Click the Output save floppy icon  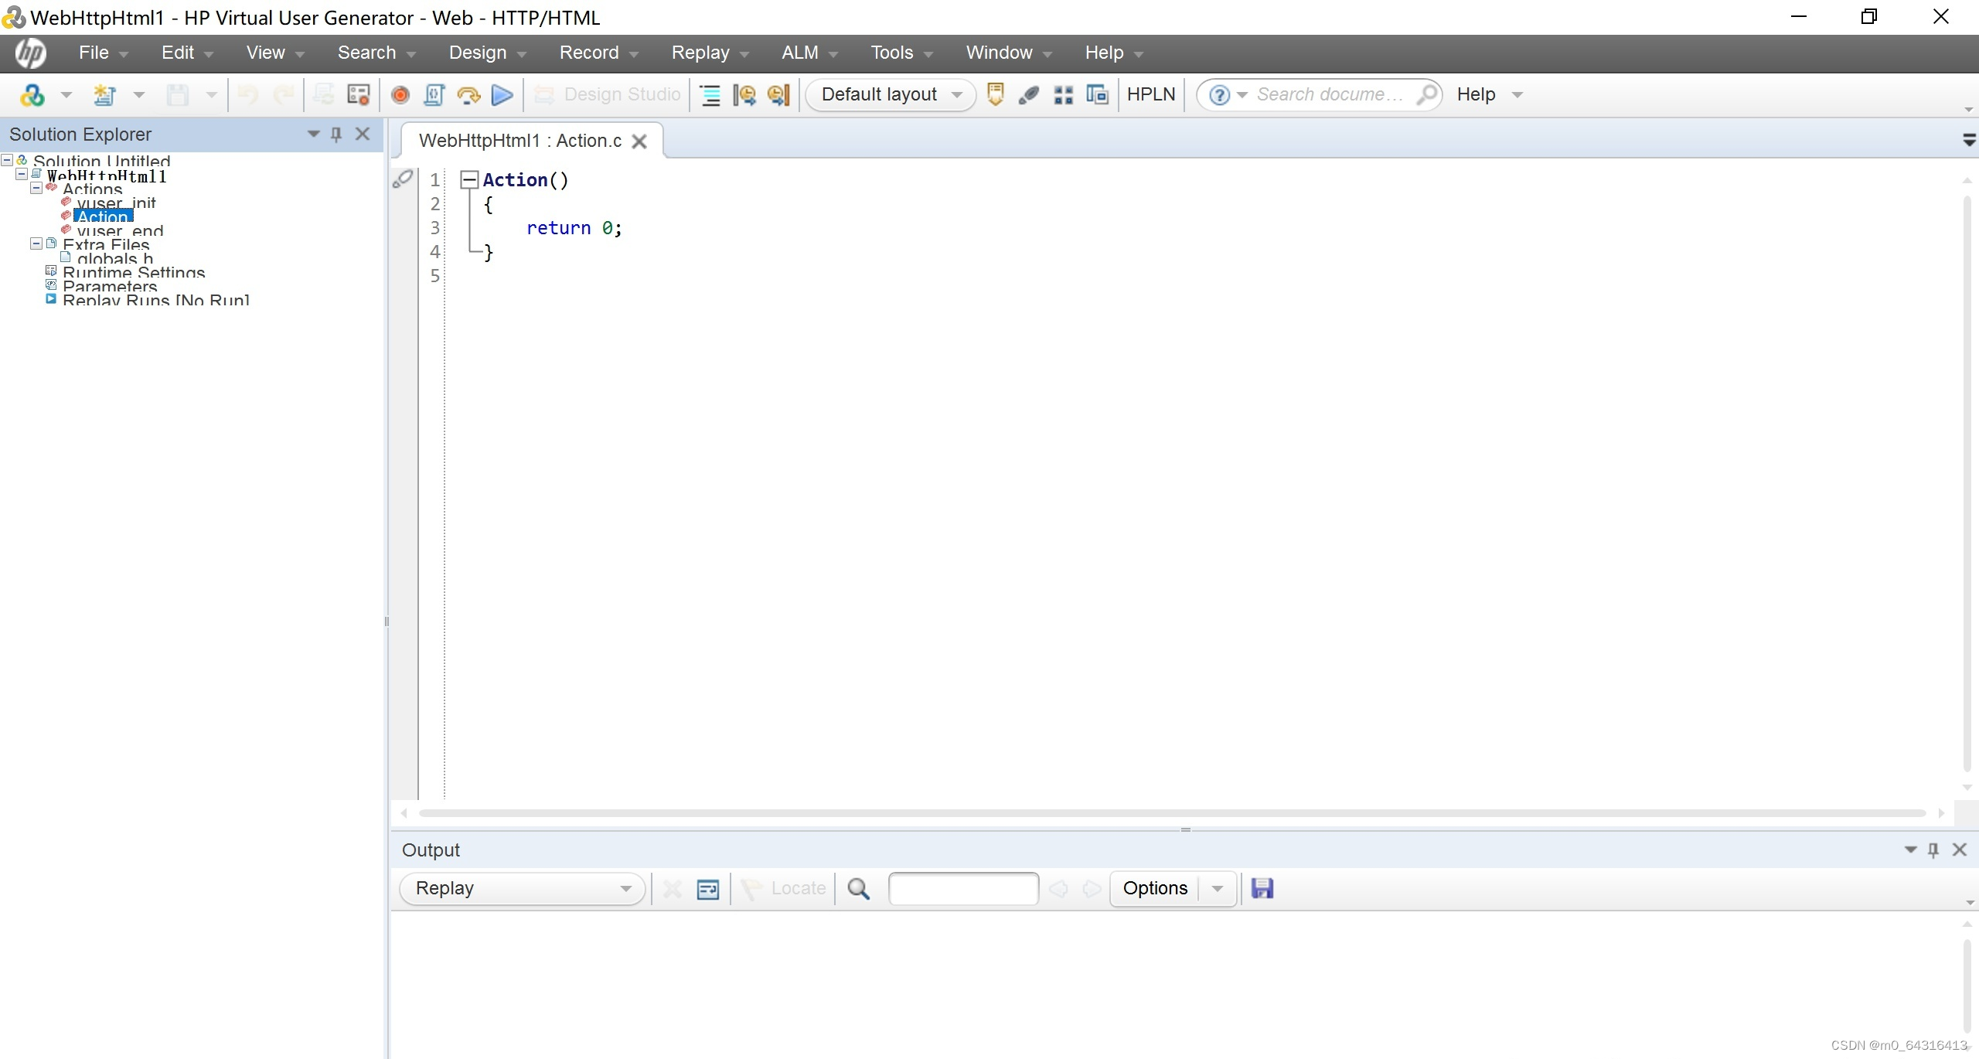tap(1262, 888)
